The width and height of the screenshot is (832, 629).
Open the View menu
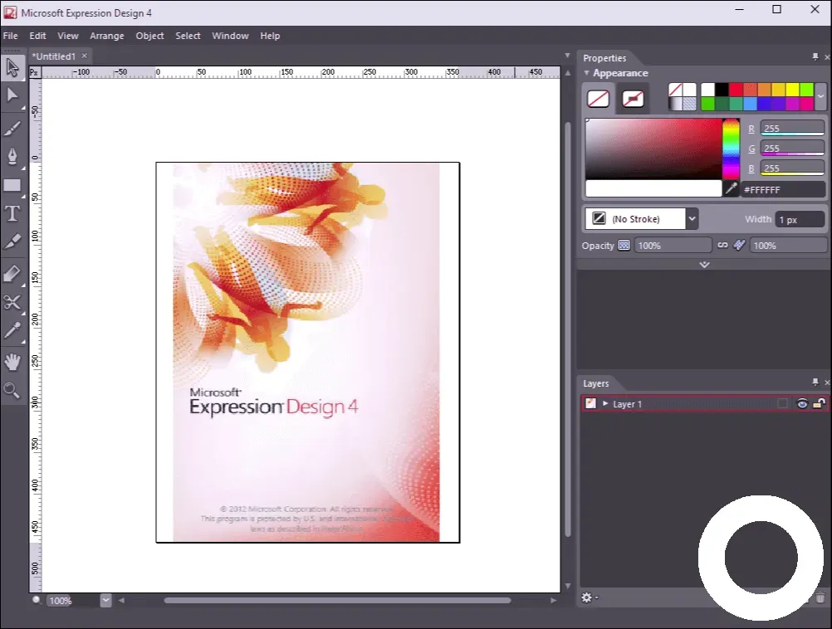68,36
